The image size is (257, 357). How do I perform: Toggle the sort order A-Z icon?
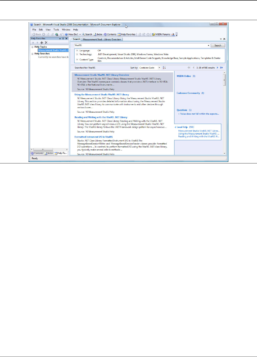click(x=164, y=68)
